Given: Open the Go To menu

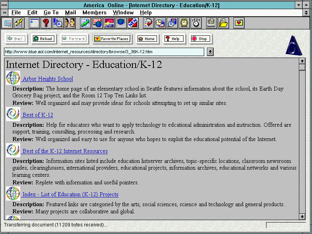Looking at the screenshot, I should [x=51, y=13].
